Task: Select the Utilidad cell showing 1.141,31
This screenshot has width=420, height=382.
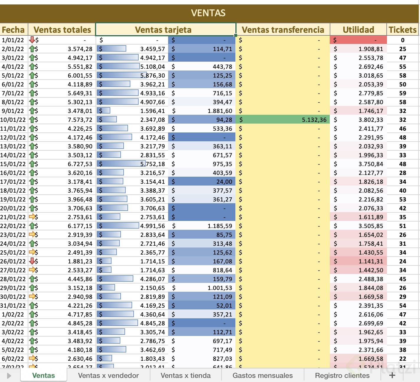Action: (x=358, y=261)
